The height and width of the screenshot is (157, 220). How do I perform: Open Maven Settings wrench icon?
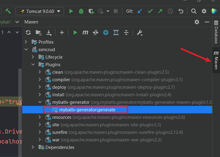click(140, 33)
